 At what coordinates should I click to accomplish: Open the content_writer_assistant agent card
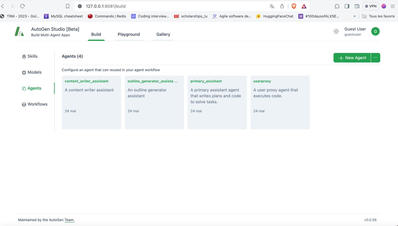(x=91, y=103)
